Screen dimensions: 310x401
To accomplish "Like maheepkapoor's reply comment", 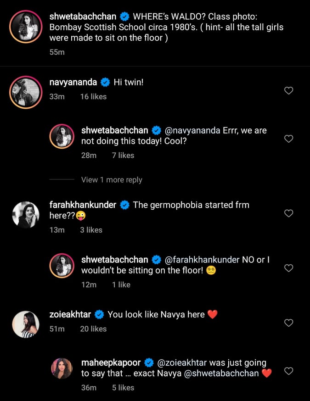I will (x=288, y=371).
